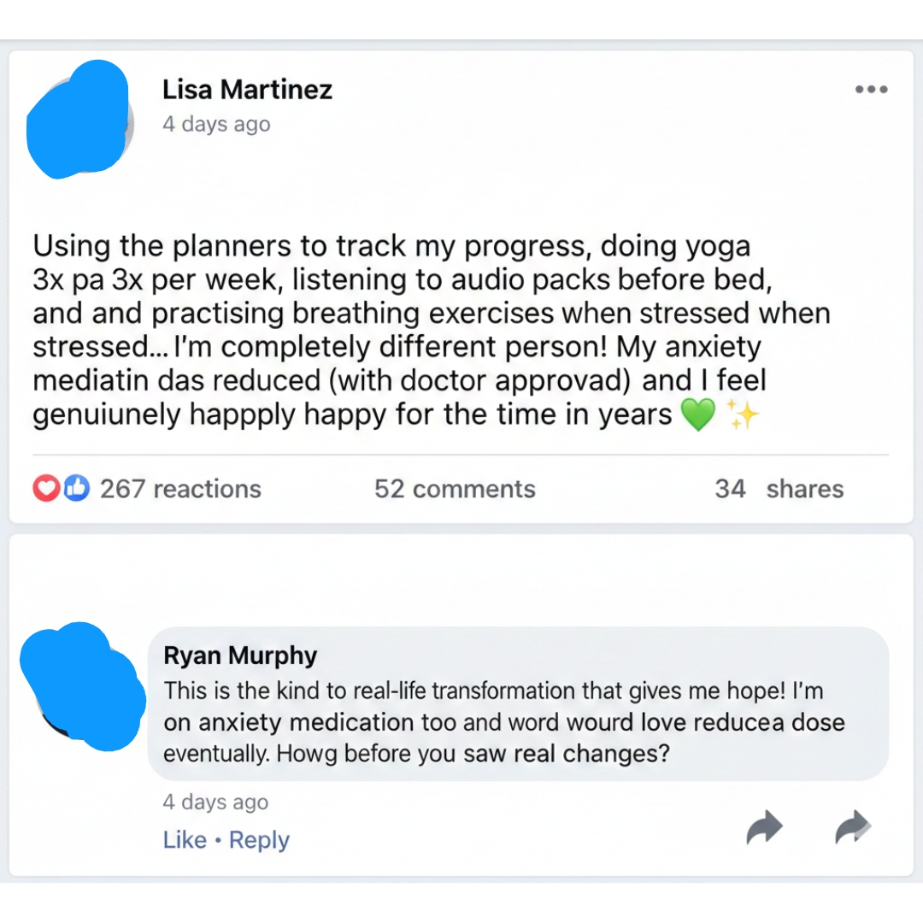The height and width of the screenshot is (923, 923).
Task: Click the first share arrow under Ryan's comment
Action: tap(765, 827)
